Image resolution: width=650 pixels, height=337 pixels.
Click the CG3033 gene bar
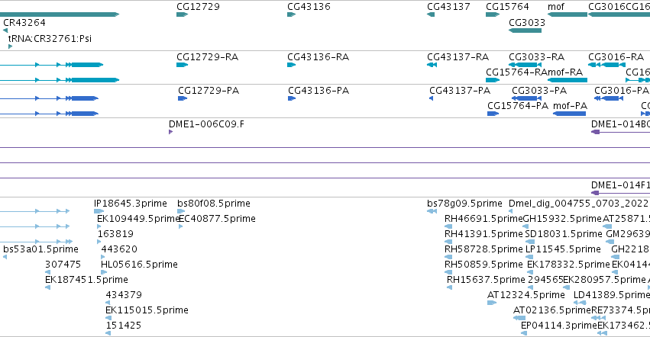coord(525,30)
